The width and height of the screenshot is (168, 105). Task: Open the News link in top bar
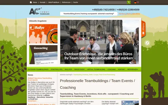tap(35, 2)
